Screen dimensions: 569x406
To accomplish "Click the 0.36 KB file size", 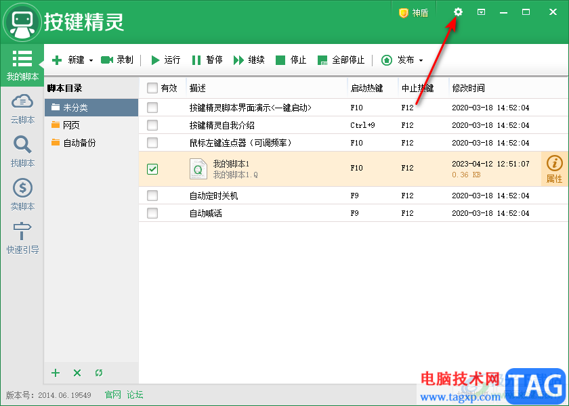I will coord(466,175).
